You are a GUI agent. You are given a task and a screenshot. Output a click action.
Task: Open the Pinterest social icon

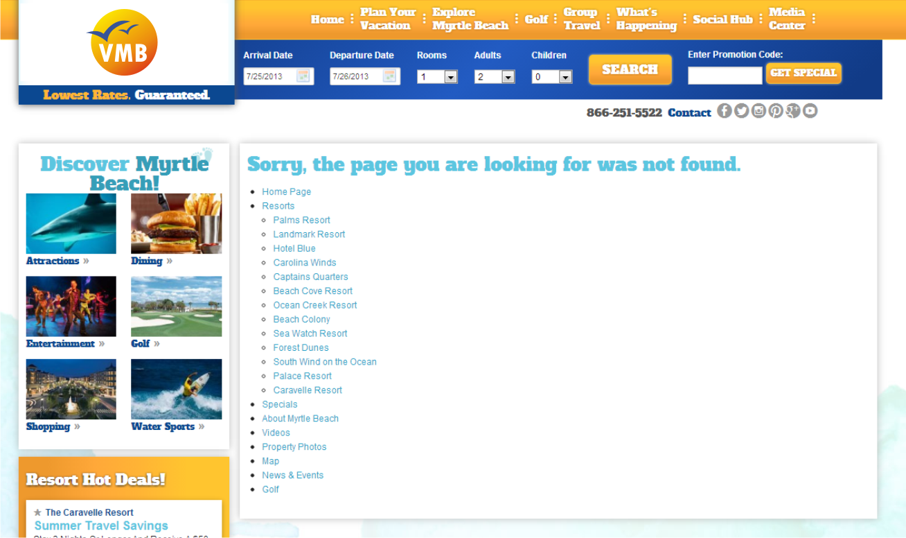776,111
